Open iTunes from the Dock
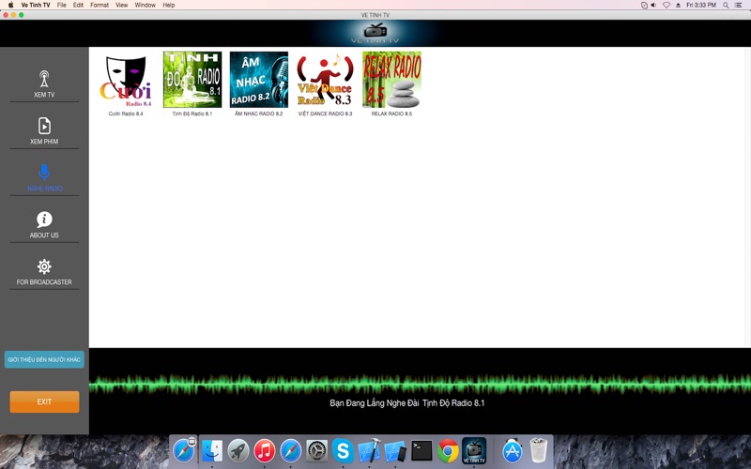 point(265,450)
